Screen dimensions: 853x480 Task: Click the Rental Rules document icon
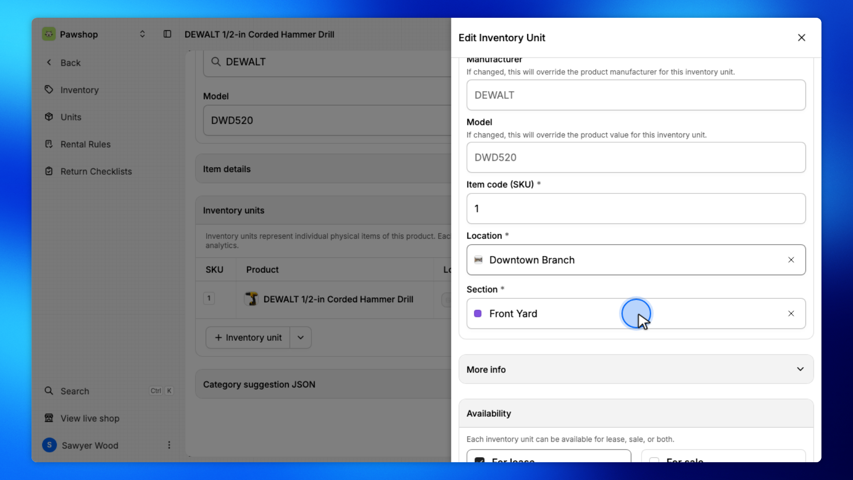click(x=49, y=144)
